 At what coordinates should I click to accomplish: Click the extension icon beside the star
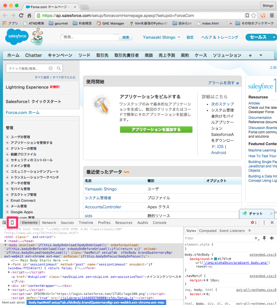pyautogui.click(x=263, y=15)
